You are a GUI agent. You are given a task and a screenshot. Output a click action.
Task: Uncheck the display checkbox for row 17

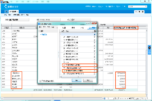pyautogui.click(x=94, y=37)
